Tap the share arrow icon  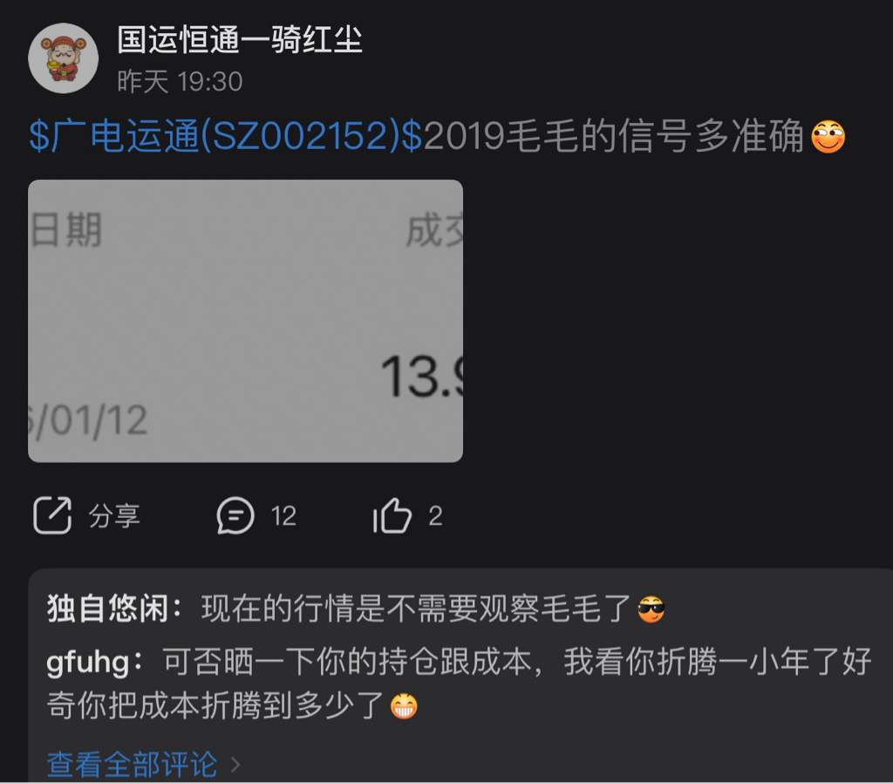pyautogui.click(x=52, y=515)
